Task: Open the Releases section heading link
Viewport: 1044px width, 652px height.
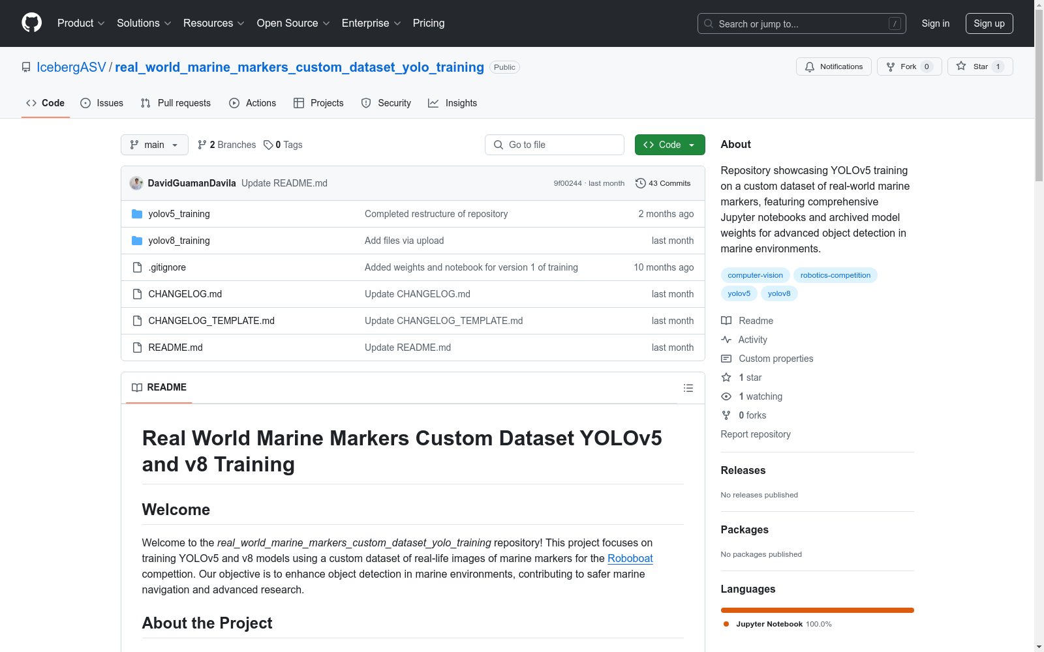Action: (743, 470)
